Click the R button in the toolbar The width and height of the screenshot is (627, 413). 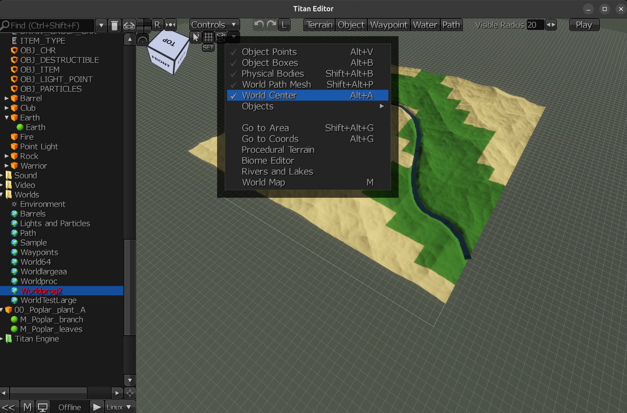[x=157, y=25]
